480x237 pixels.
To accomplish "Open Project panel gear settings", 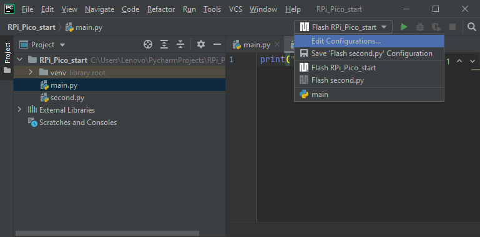I will click(x=201, y=45).
